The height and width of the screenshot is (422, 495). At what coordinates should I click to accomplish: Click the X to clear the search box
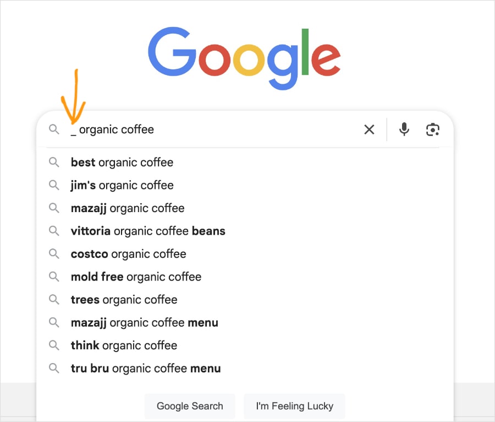click(369, 129)
